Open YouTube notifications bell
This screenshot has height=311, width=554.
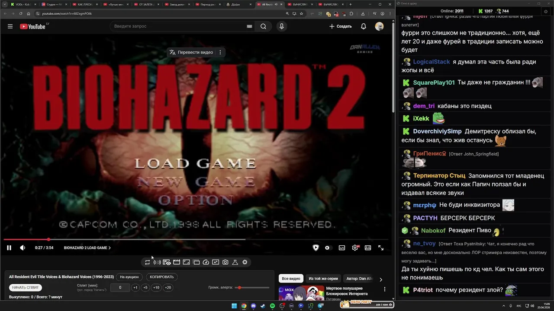click(x=364, y=26)
